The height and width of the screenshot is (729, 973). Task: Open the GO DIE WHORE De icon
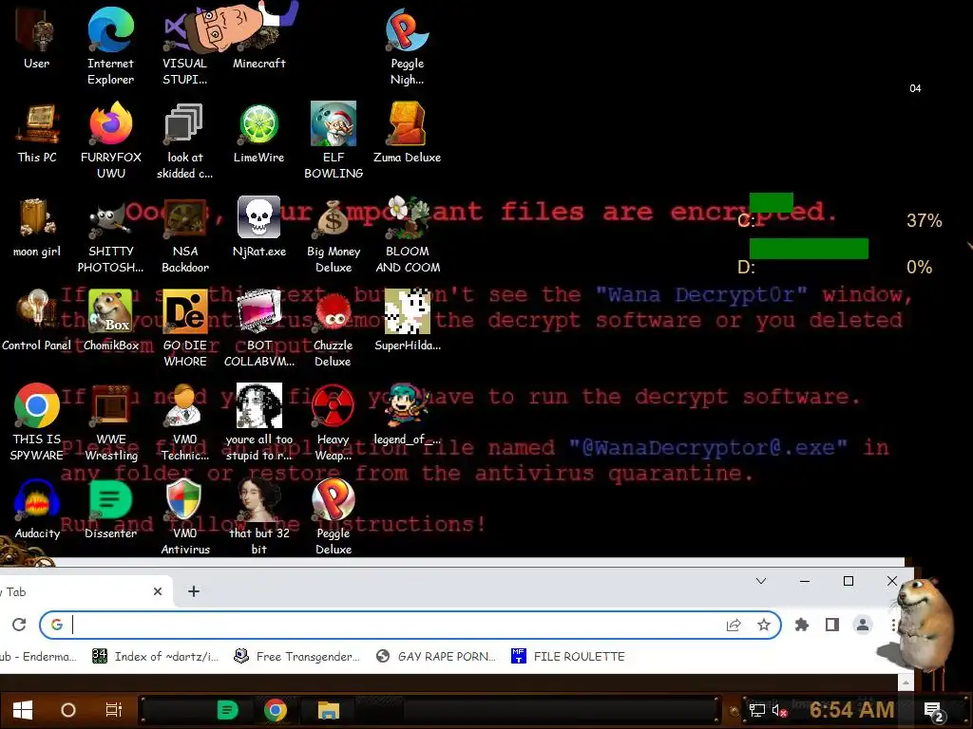pyautogui.click(x=184, y=327)
